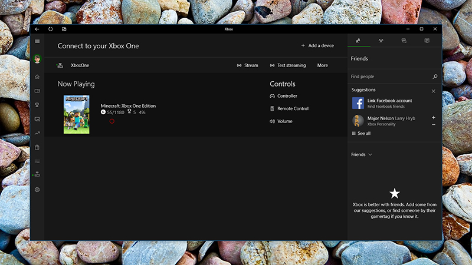Open the hamburger menu in sidebar

pyautogui.click(x=37, y=41)
